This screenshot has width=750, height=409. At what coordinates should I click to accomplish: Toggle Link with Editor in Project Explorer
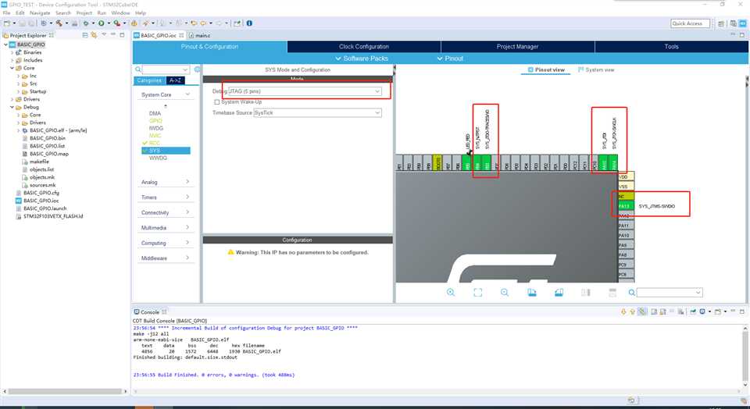(x=94, y=35)
